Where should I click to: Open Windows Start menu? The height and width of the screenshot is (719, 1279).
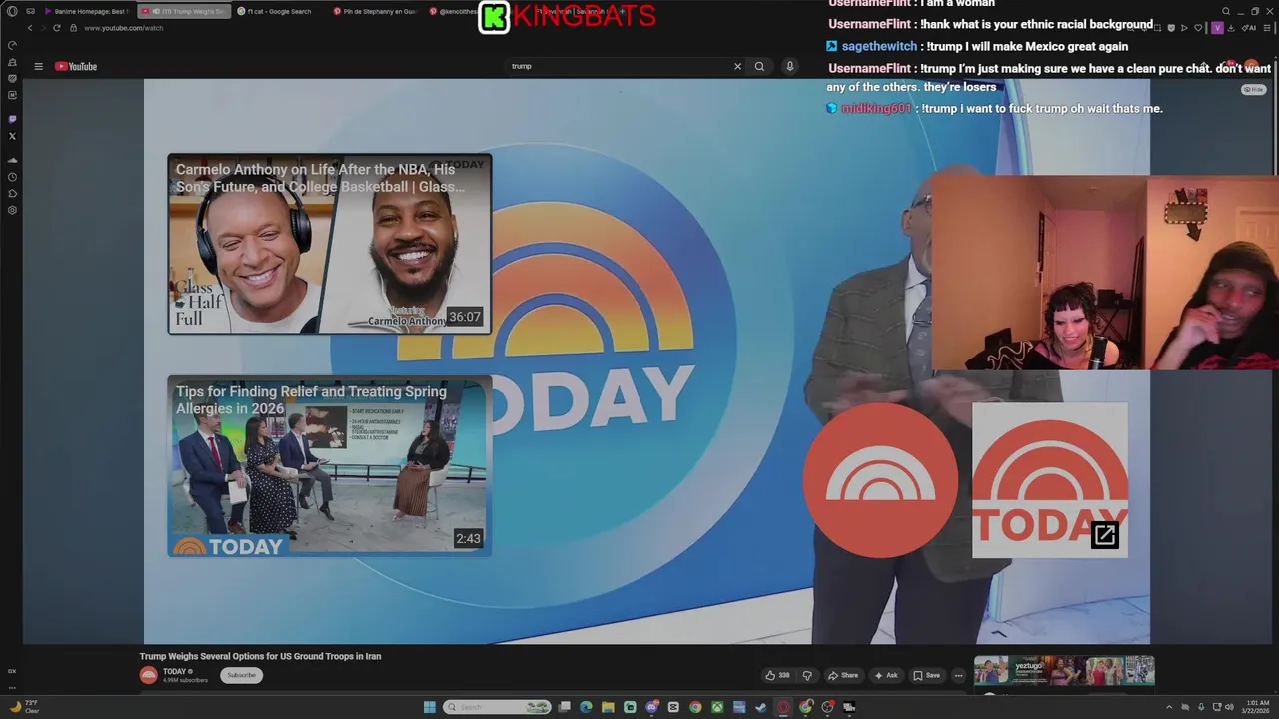(x=430, y=707)
